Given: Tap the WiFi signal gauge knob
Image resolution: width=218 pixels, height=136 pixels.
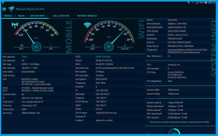Looking at the screenshot, I should point(109,46).
